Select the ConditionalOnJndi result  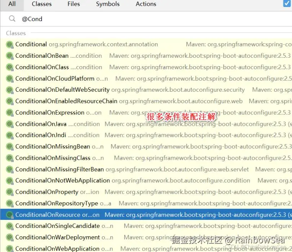coord(146,135)
